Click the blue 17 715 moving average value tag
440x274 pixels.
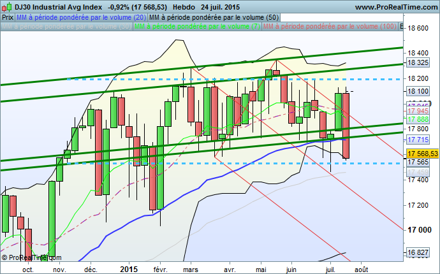tap(418, 140)
